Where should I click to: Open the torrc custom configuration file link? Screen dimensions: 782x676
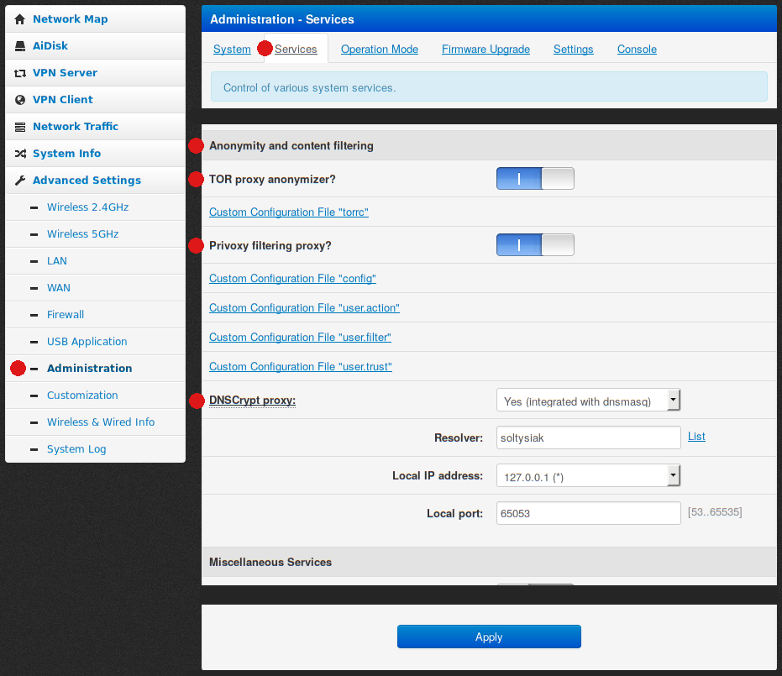[289, 212]
